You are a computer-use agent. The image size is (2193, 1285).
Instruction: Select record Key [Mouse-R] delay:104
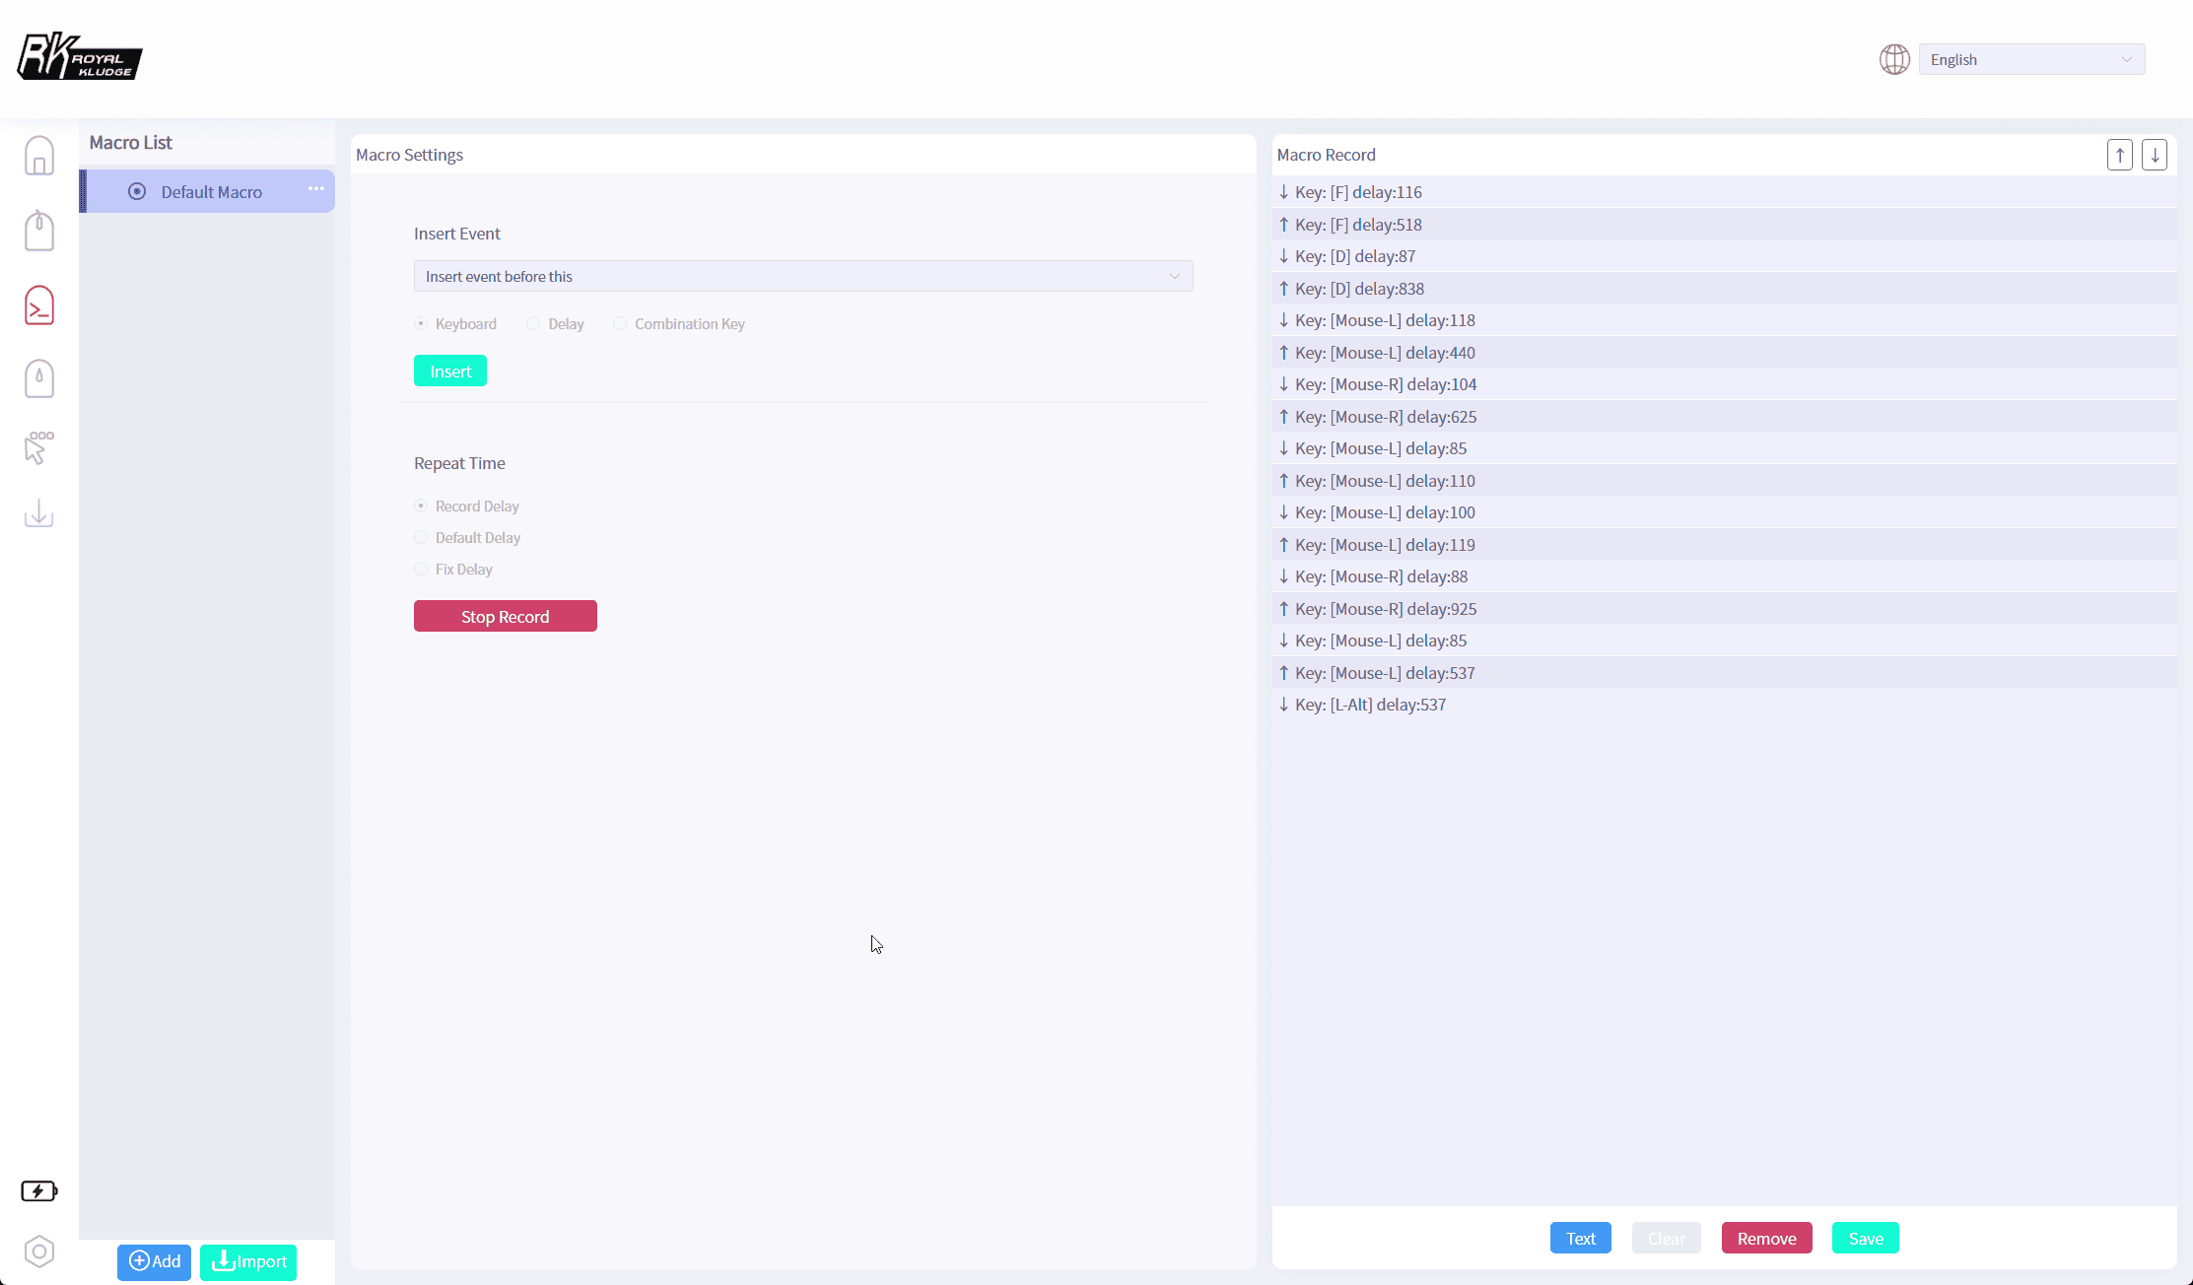(x=1725, y=384)
